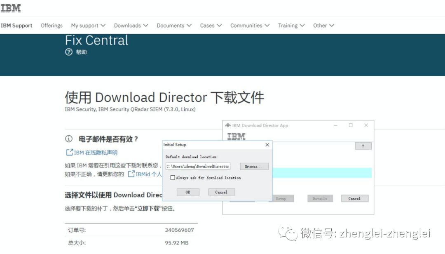The height and width of the screenshot is (254, 445).
Task: Click OK in Initial Setup dialog
Action: point(188,192)
